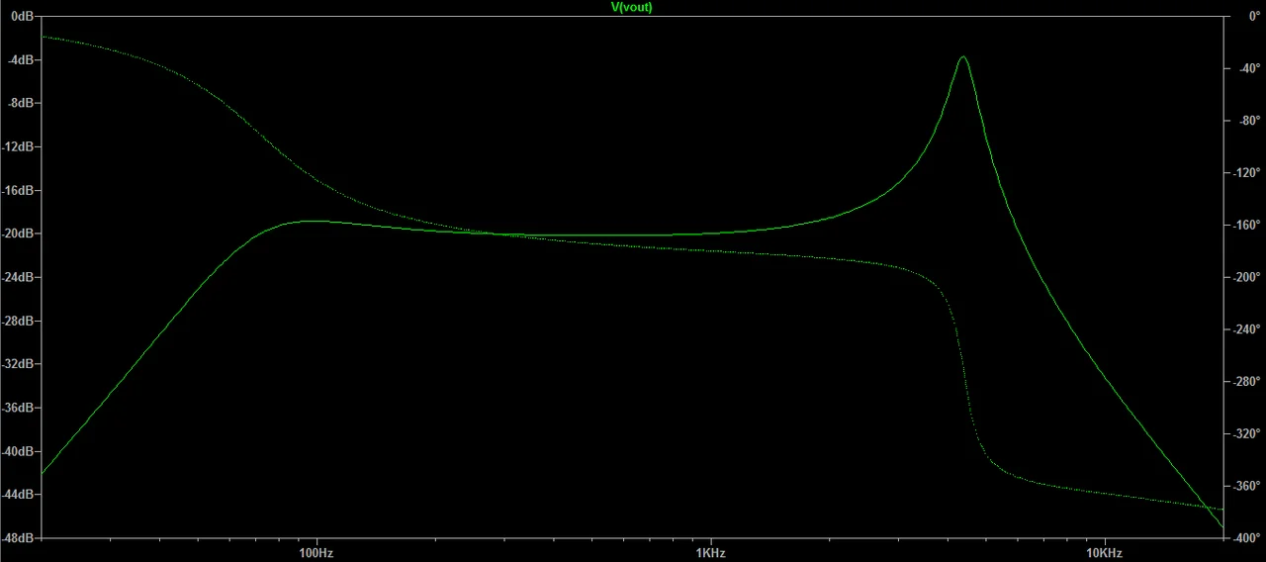
Task: Select the -32dB magnitude axis label
Action: pyautogui.click(x=19, y=364)
